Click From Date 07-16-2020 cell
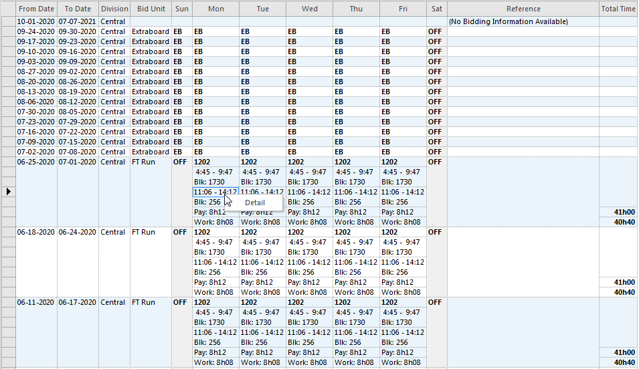This screenshot has width=639, height=369. coord(36,132)
